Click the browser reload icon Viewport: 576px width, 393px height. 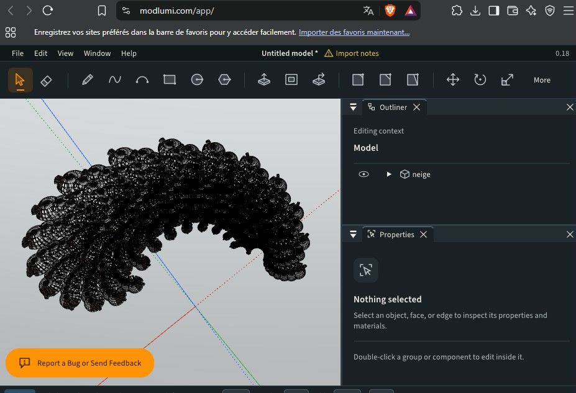click(48, 11)
